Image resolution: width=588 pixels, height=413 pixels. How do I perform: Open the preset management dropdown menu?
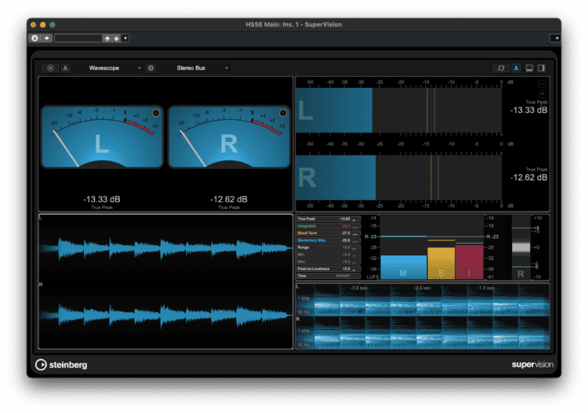(125, 38)
